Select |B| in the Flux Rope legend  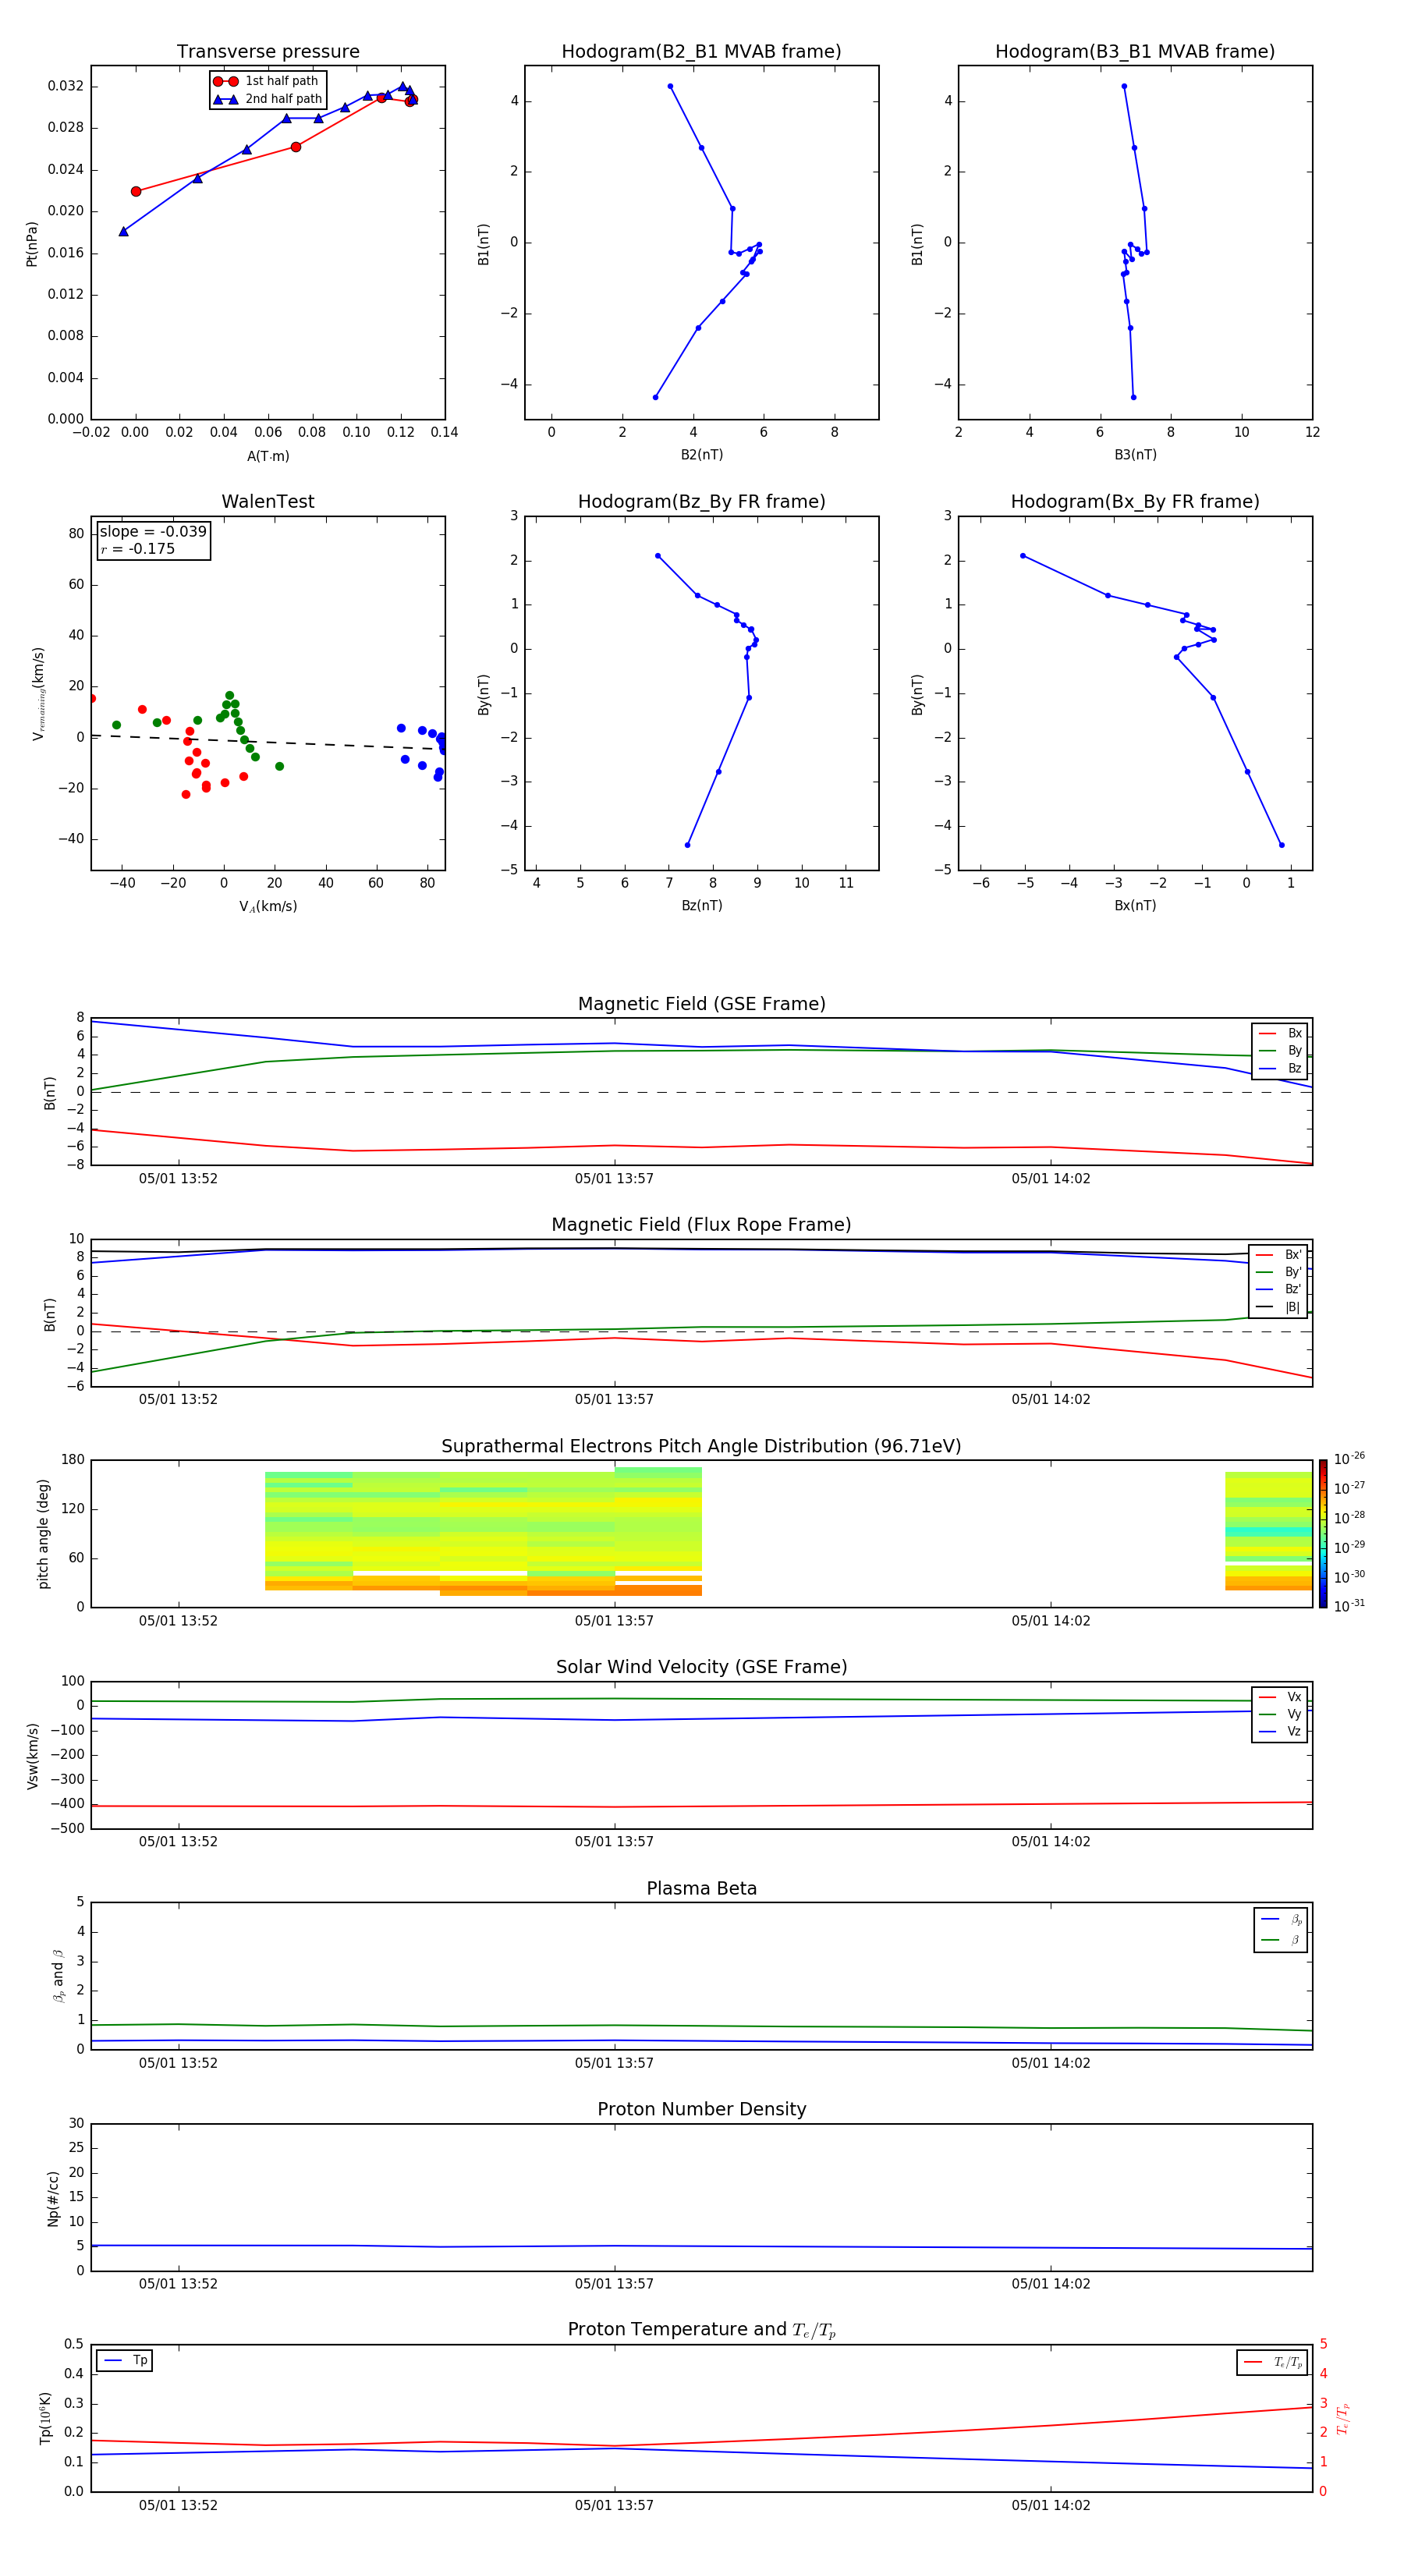pos(1279,1307)
